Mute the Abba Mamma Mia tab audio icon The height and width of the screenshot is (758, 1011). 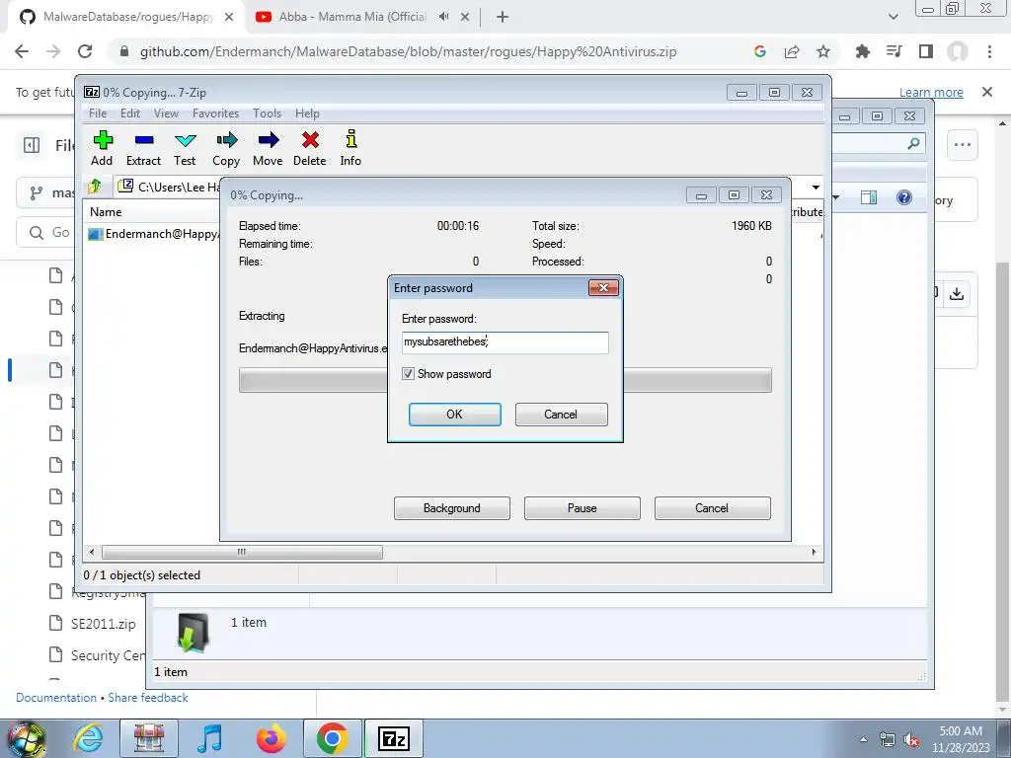[443, 17]
